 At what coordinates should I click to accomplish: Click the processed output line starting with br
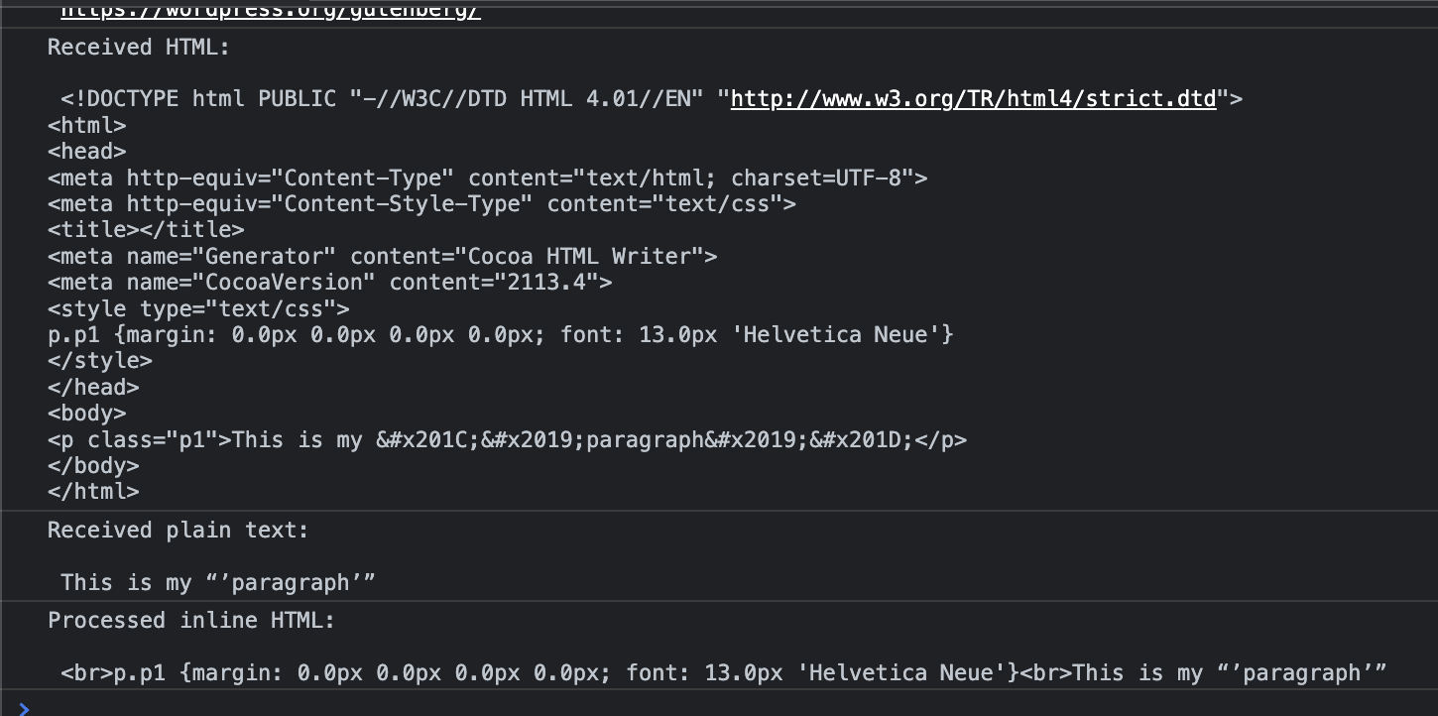tap(723, 673)
